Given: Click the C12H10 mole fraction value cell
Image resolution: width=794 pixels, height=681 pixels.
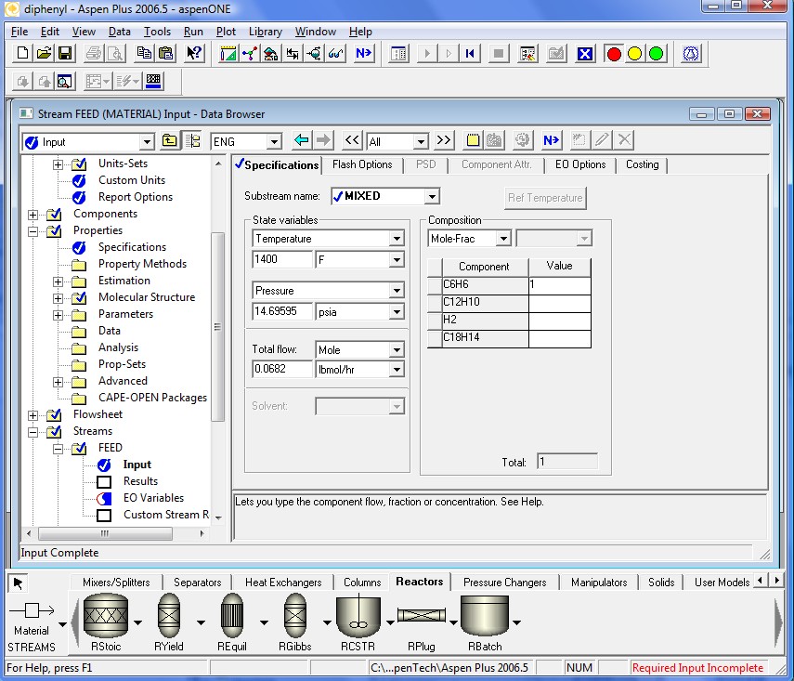Looking at the screenshot, I should click(559, 303).
